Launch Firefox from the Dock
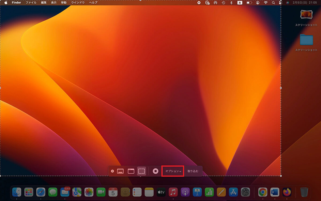Viewport: 321px width, 201px height. (287, 192)
